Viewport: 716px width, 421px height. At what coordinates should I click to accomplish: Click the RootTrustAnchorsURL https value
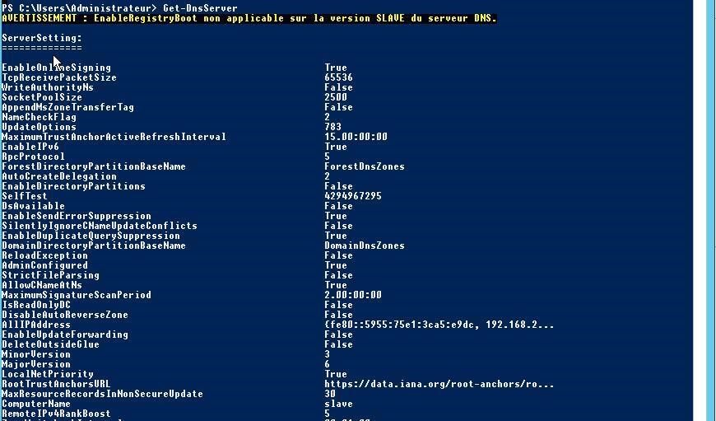(x=439, y=384)
